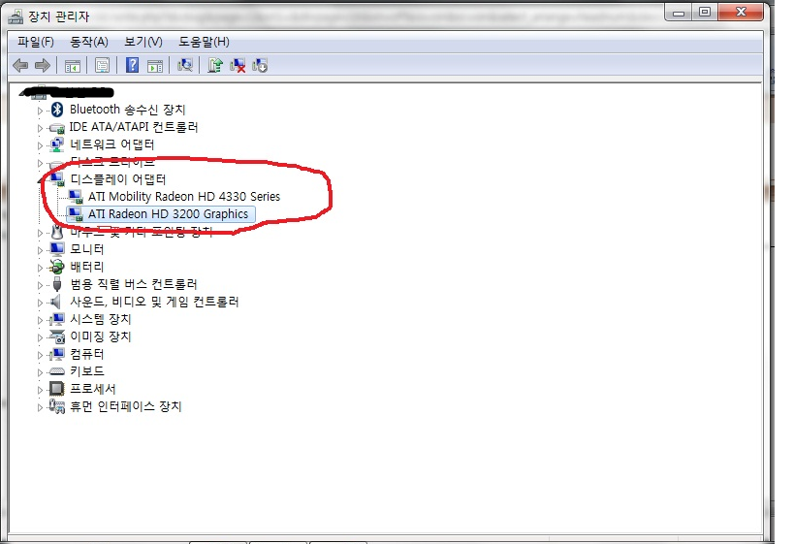
Task: Expand the 네트워크 어댑터 node
Action: (x=40, y=145)
